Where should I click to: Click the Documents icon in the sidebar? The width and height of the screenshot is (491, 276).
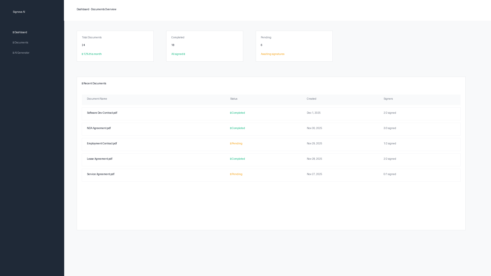coord(14,42)
